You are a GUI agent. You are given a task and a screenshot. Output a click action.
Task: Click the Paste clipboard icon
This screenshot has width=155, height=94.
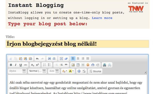click(x=21, y=59)
